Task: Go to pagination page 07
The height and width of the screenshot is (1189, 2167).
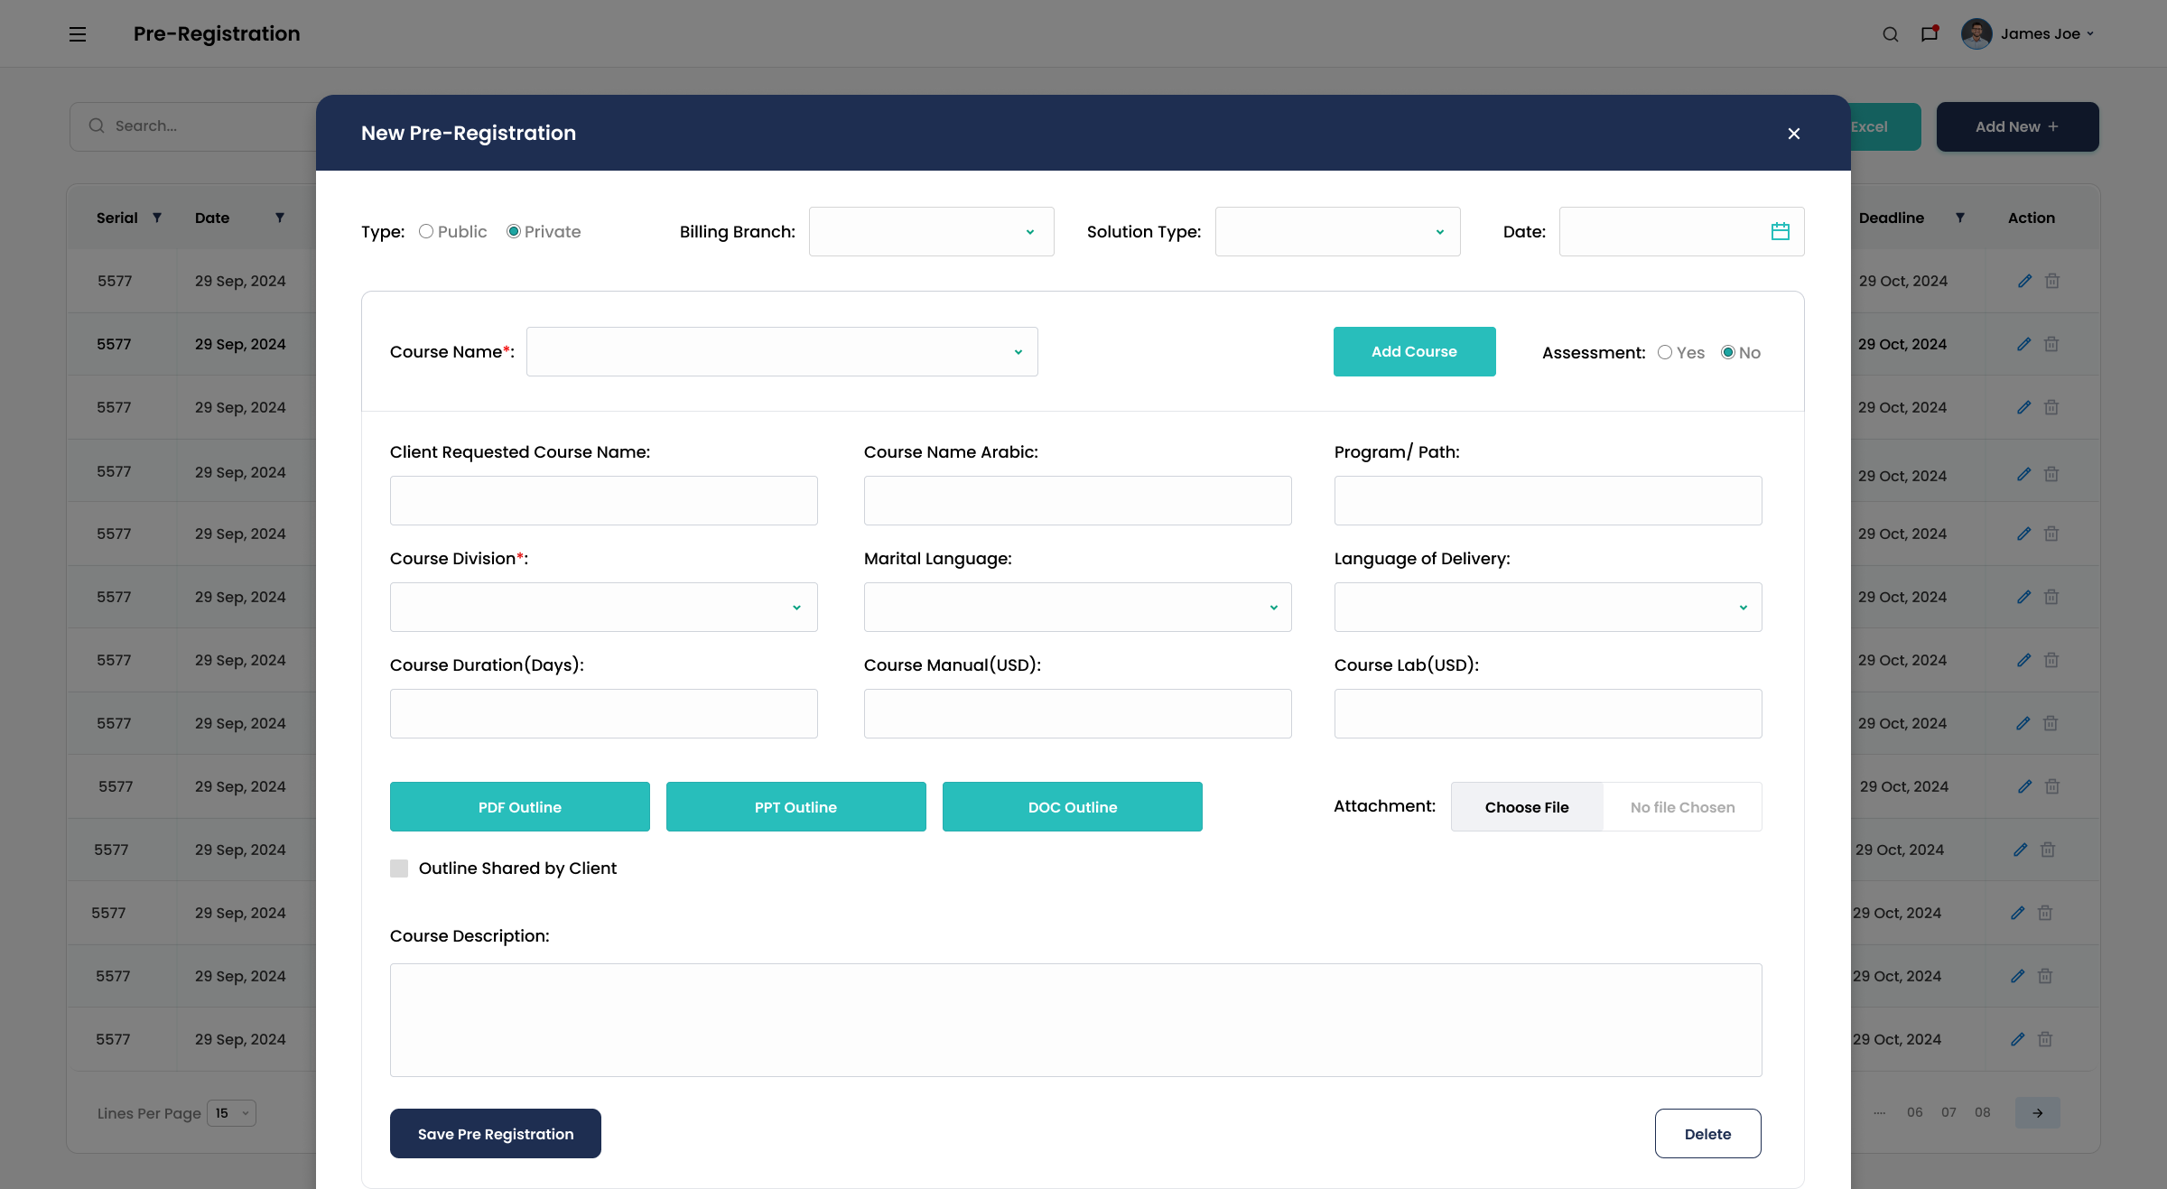Action: (1948, 1112)
